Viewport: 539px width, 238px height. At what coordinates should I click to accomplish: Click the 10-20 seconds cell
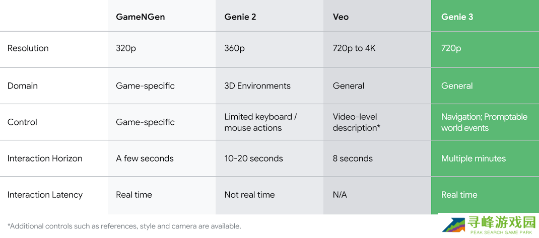coord(253,158)
